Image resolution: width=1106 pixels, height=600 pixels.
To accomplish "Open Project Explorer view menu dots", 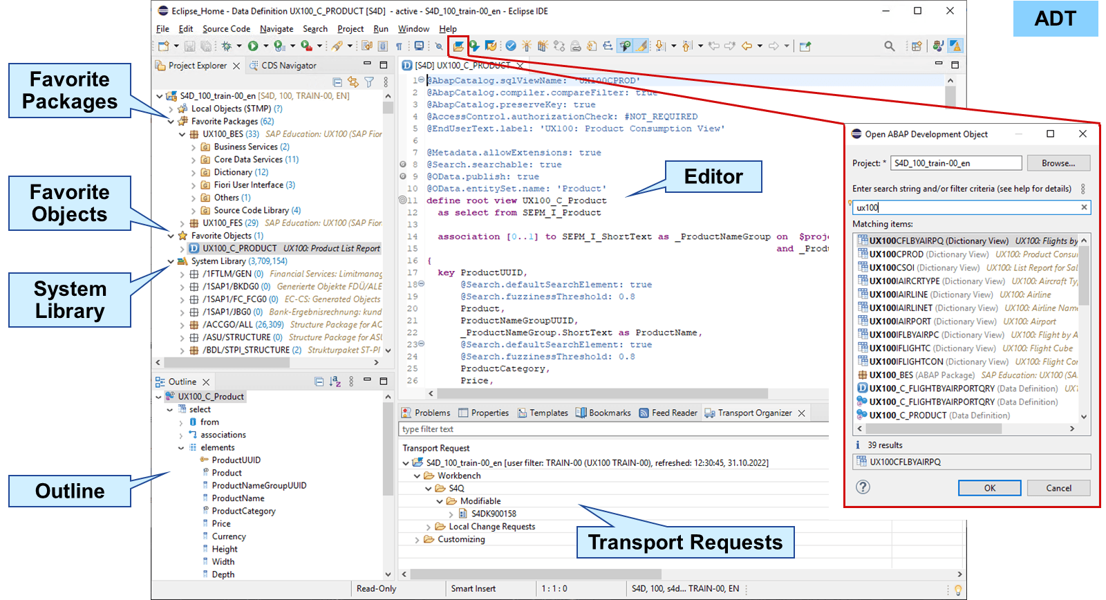I will (x=386, y=82).
